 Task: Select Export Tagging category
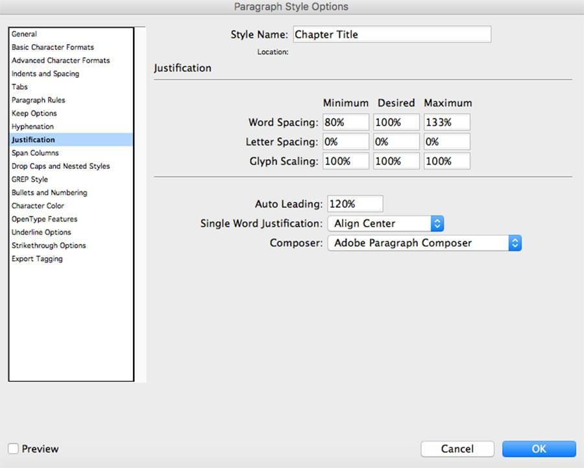37,258
